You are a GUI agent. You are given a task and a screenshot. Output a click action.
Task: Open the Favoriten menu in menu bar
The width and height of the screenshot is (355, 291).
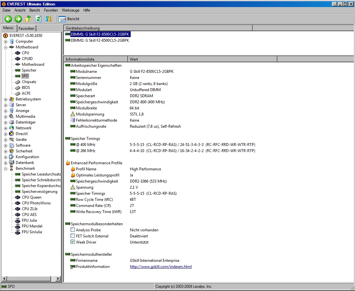click(51, 10)
